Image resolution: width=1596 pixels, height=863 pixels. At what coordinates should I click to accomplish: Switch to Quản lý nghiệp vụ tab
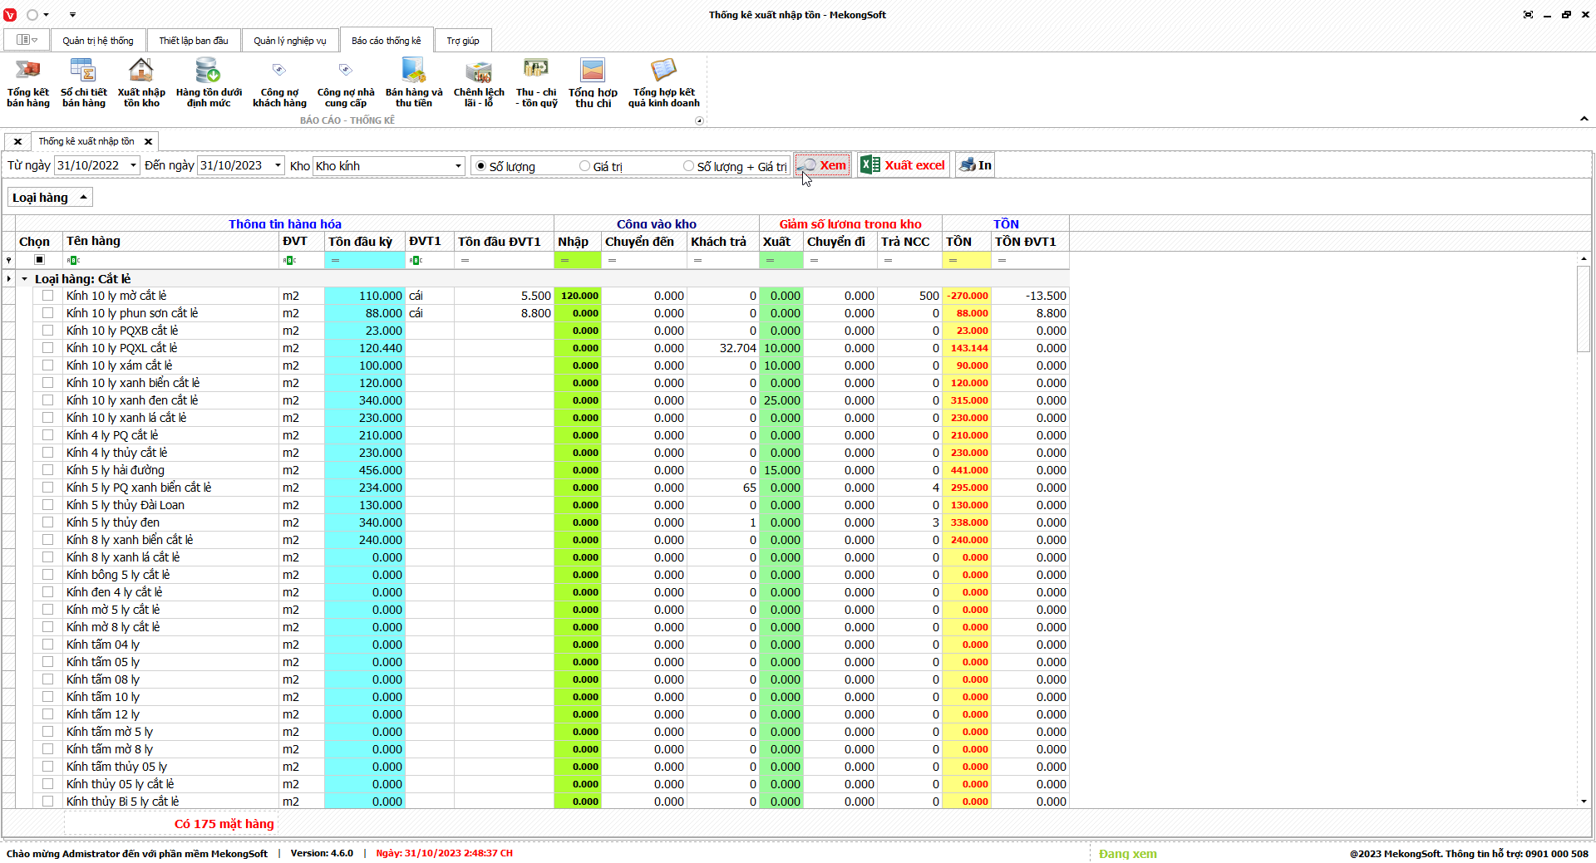tap(289, 41)
